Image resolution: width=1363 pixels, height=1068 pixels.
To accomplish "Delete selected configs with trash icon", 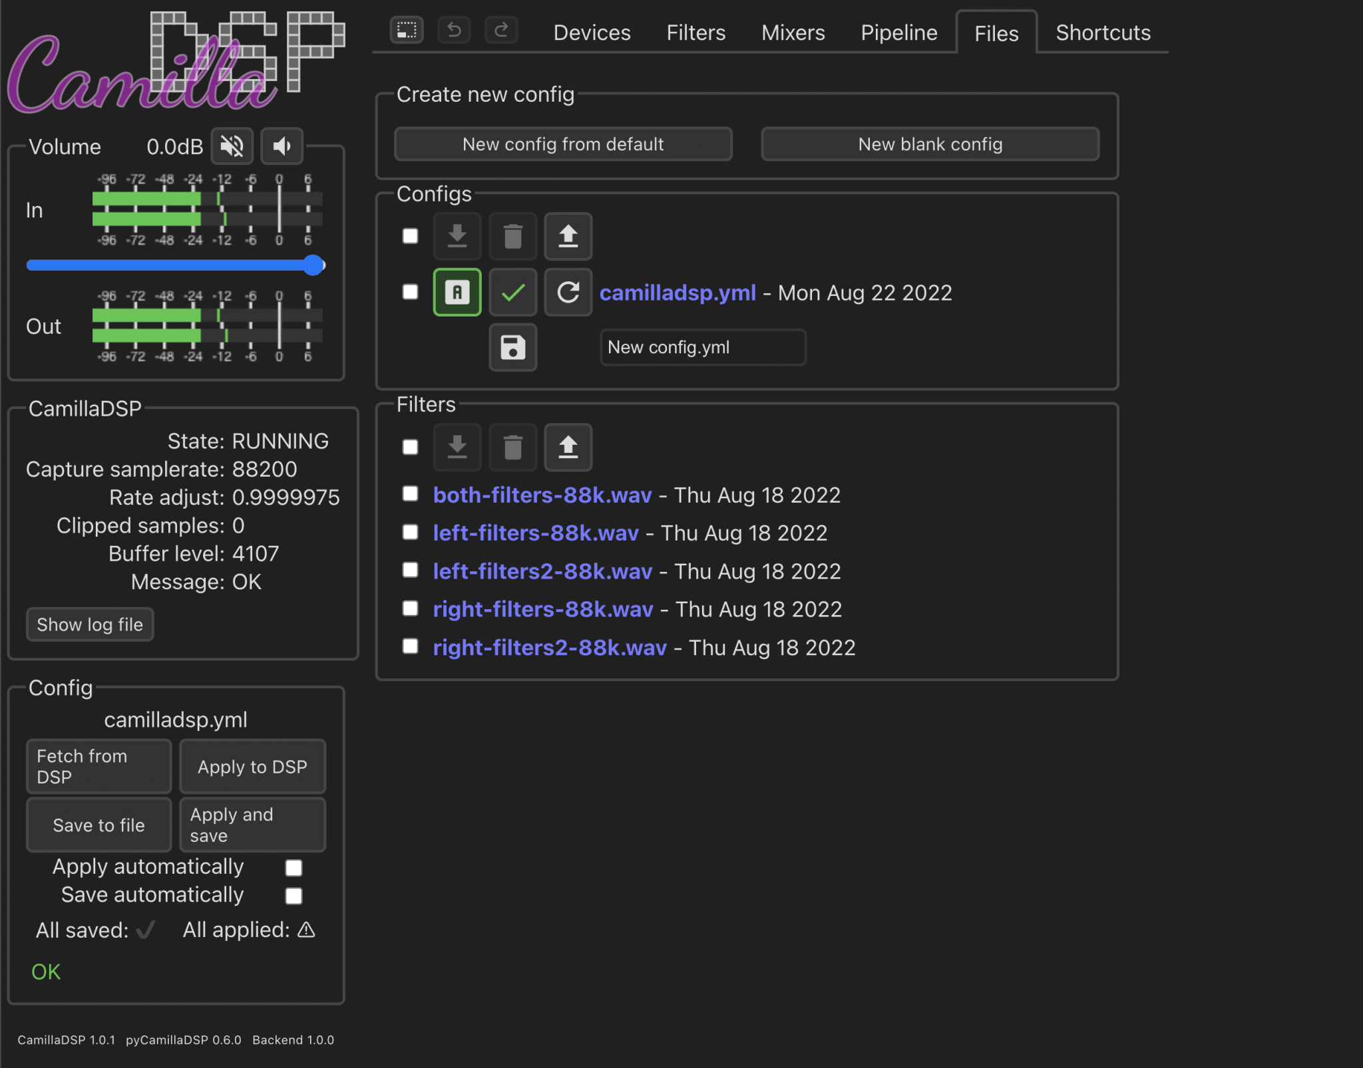I will (x=512, y=236).
